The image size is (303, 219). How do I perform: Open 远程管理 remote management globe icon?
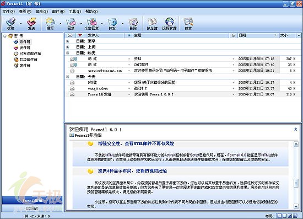click(169, 23)
